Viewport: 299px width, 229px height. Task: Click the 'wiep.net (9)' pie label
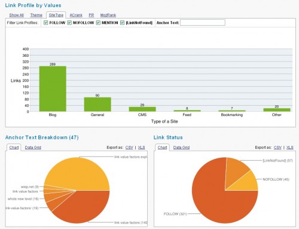(x=30, y=187)
